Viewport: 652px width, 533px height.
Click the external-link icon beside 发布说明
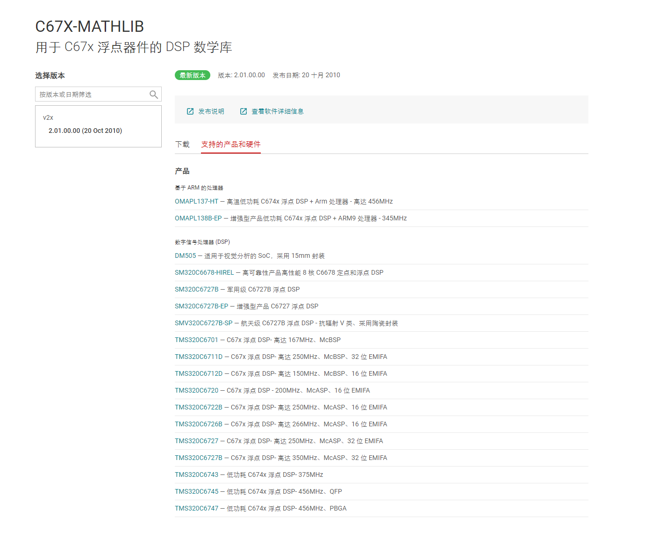pos(190,111)
